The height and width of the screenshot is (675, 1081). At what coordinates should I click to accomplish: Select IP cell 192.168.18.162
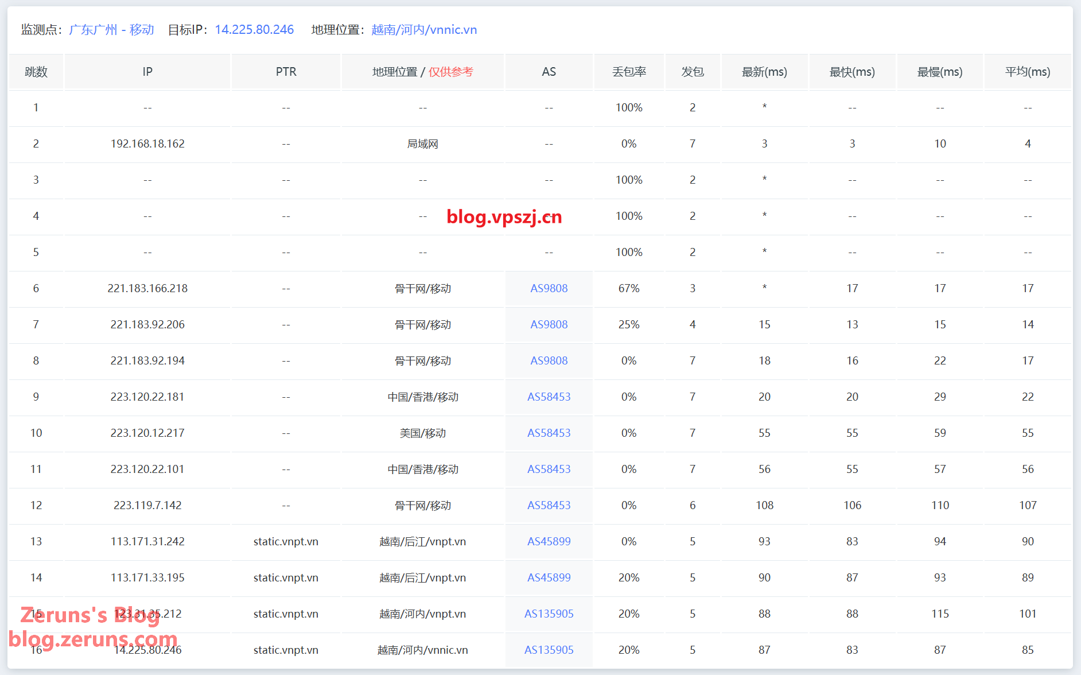tap(147, 144)
